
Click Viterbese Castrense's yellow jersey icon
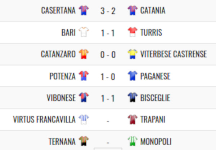[x=132, y=54]
